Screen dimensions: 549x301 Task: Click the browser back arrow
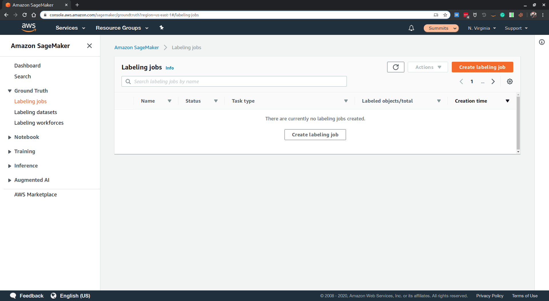pos(6,15)
